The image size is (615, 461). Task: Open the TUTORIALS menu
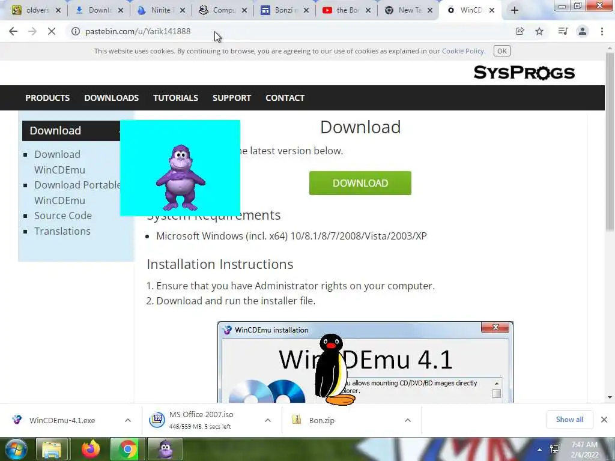tap(176, 98)
